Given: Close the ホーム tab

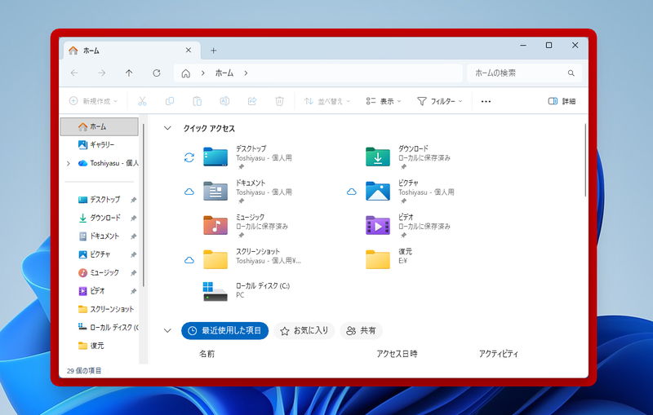Looking at the screenshot, I should [189, 51].
